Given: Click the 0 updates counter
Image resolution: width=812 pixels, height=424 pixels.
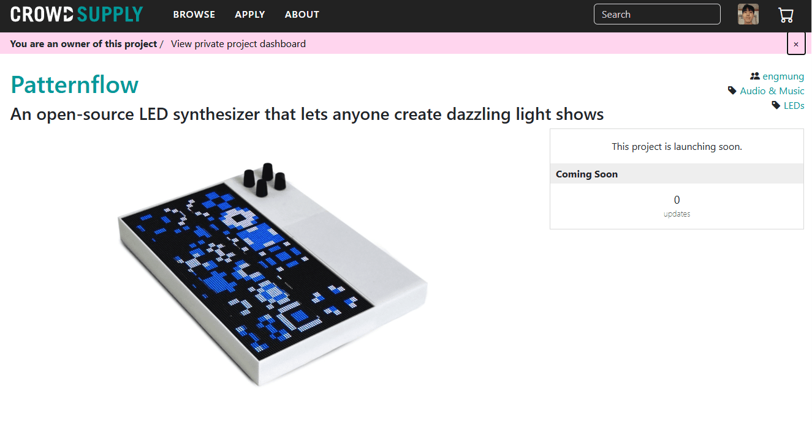Looking at the screenshot, I should (x=677, y=206).
